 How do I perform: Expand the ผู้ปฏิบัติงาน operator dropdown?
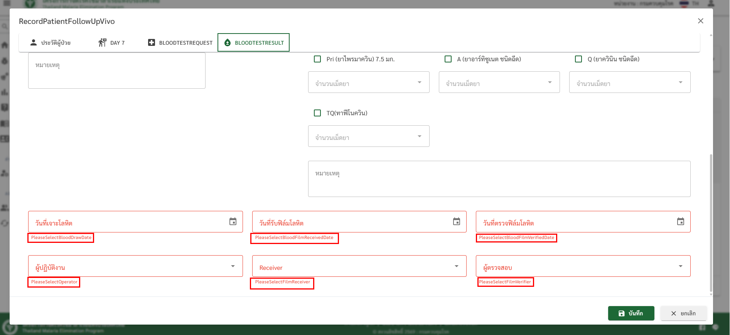pos(135,266)
